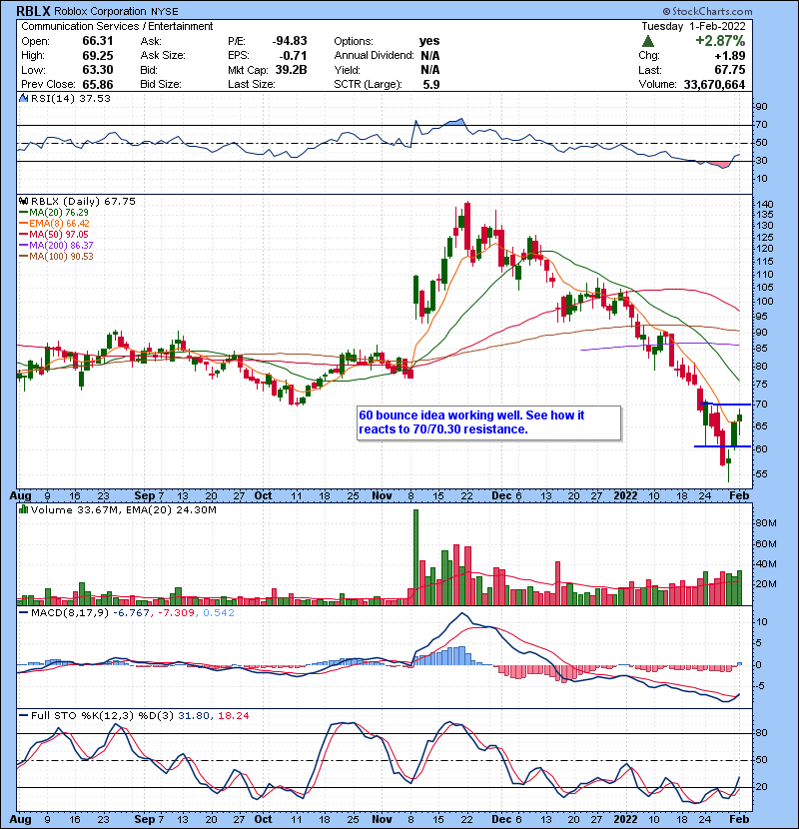799x829 pixels.
Task: Click the RBLX (Daily) candlestick icon
Action: coord(24,202)
